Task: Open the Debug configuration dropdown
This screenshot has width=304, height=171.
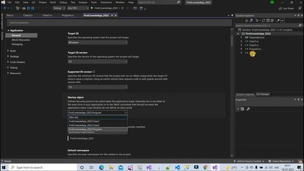Action: [59, 8]
